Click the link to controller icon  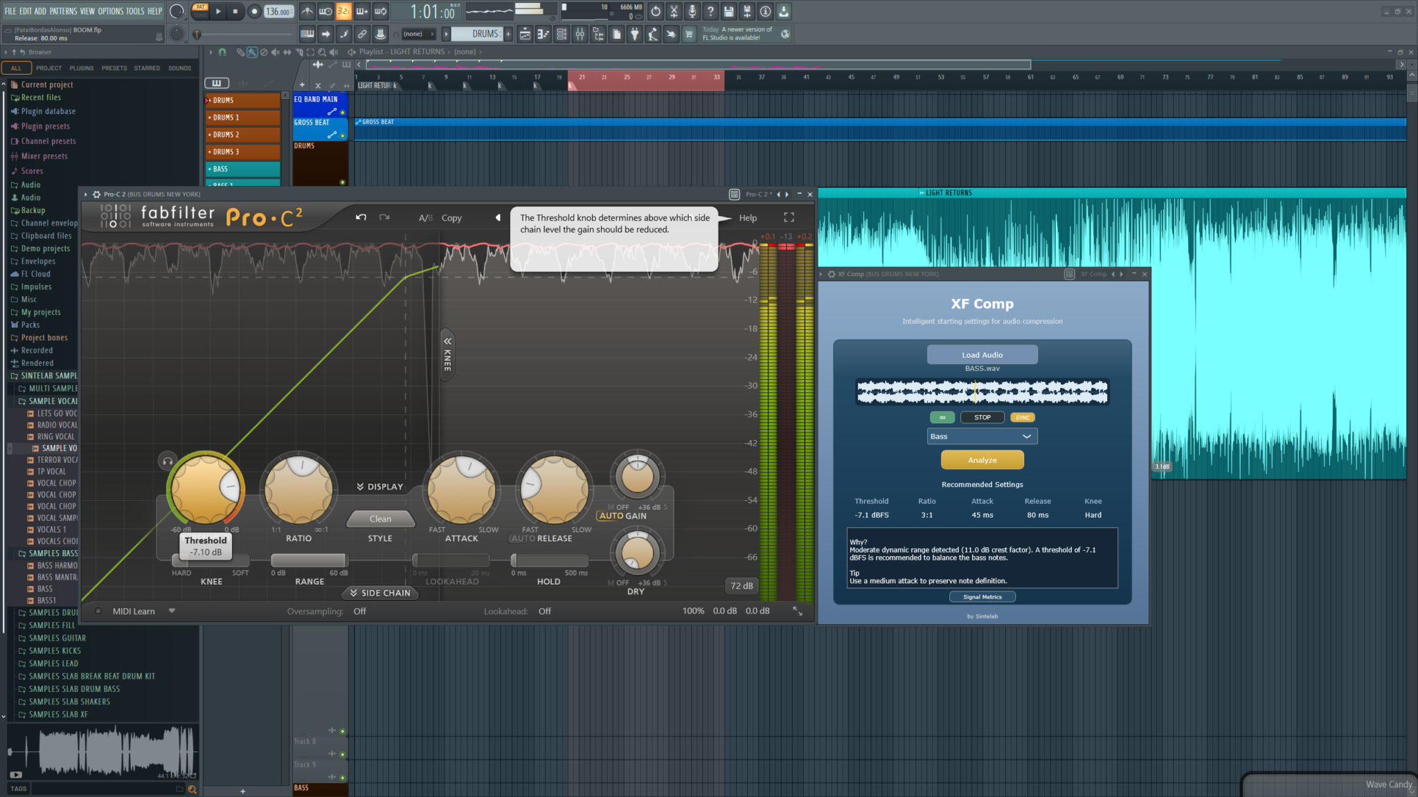362,34
